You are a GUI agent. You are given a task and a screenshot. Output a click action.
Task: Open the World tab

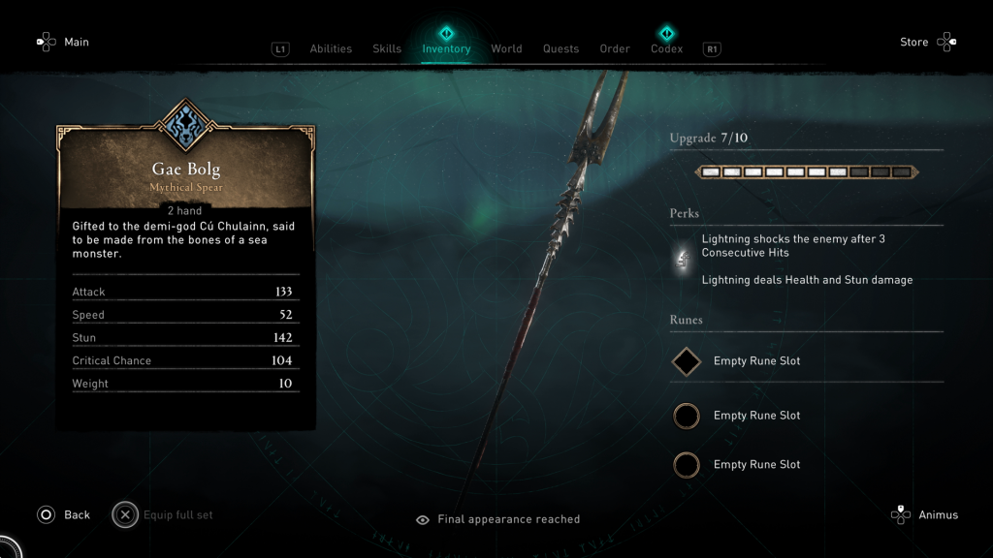(506, 48)
